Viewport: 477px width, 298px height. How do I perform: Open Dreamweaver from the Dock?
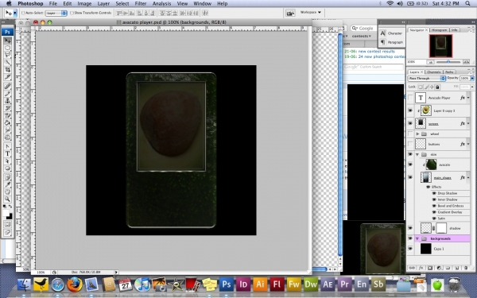311,284
